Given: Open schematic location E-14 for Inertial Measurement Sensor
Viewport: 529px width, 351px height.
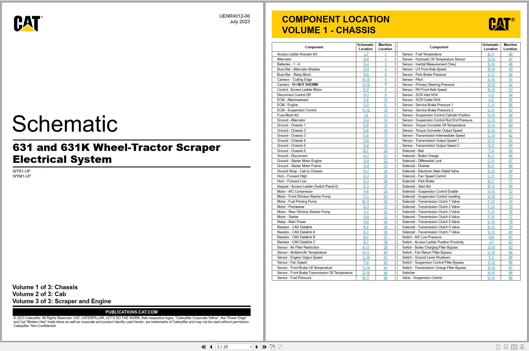Looking at the screenshot, I should click(x=491, y=64).
